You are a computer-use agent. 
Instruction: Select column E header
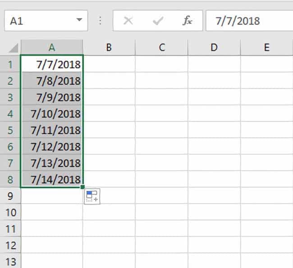coord(267,47)
